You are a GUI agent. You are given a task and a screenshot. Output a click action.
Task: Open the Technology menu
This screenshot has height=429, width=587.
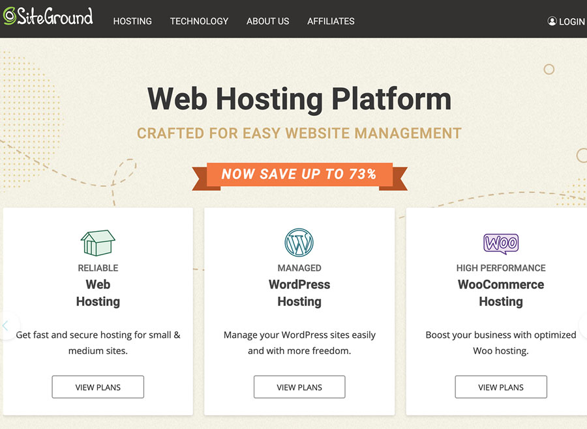pos(199,21)
